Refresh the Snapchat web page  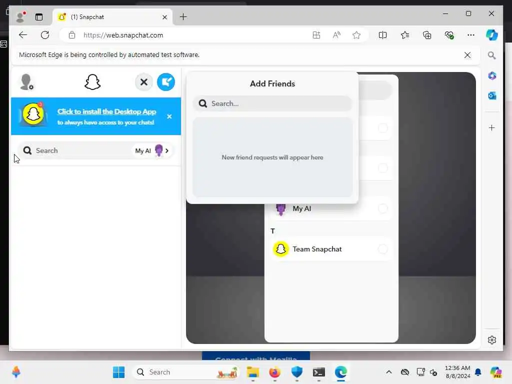pos(45,35)
